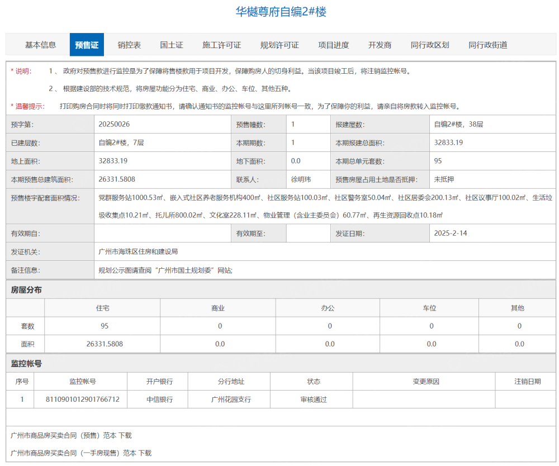Click the 住宅 套数 cell 95

pyautogui.click(x=105, y=326)
